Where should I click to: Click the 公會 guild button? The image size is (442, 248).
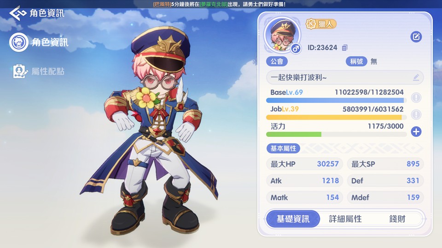pyautogui.click(x=277, y=61)
